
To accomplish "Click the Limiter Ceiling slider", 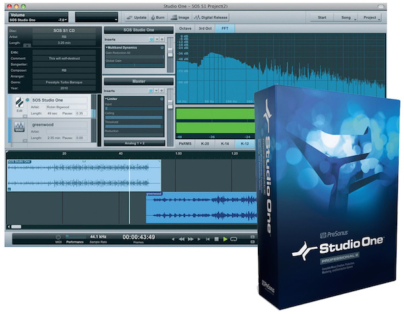I will click(x=134, y=118).
